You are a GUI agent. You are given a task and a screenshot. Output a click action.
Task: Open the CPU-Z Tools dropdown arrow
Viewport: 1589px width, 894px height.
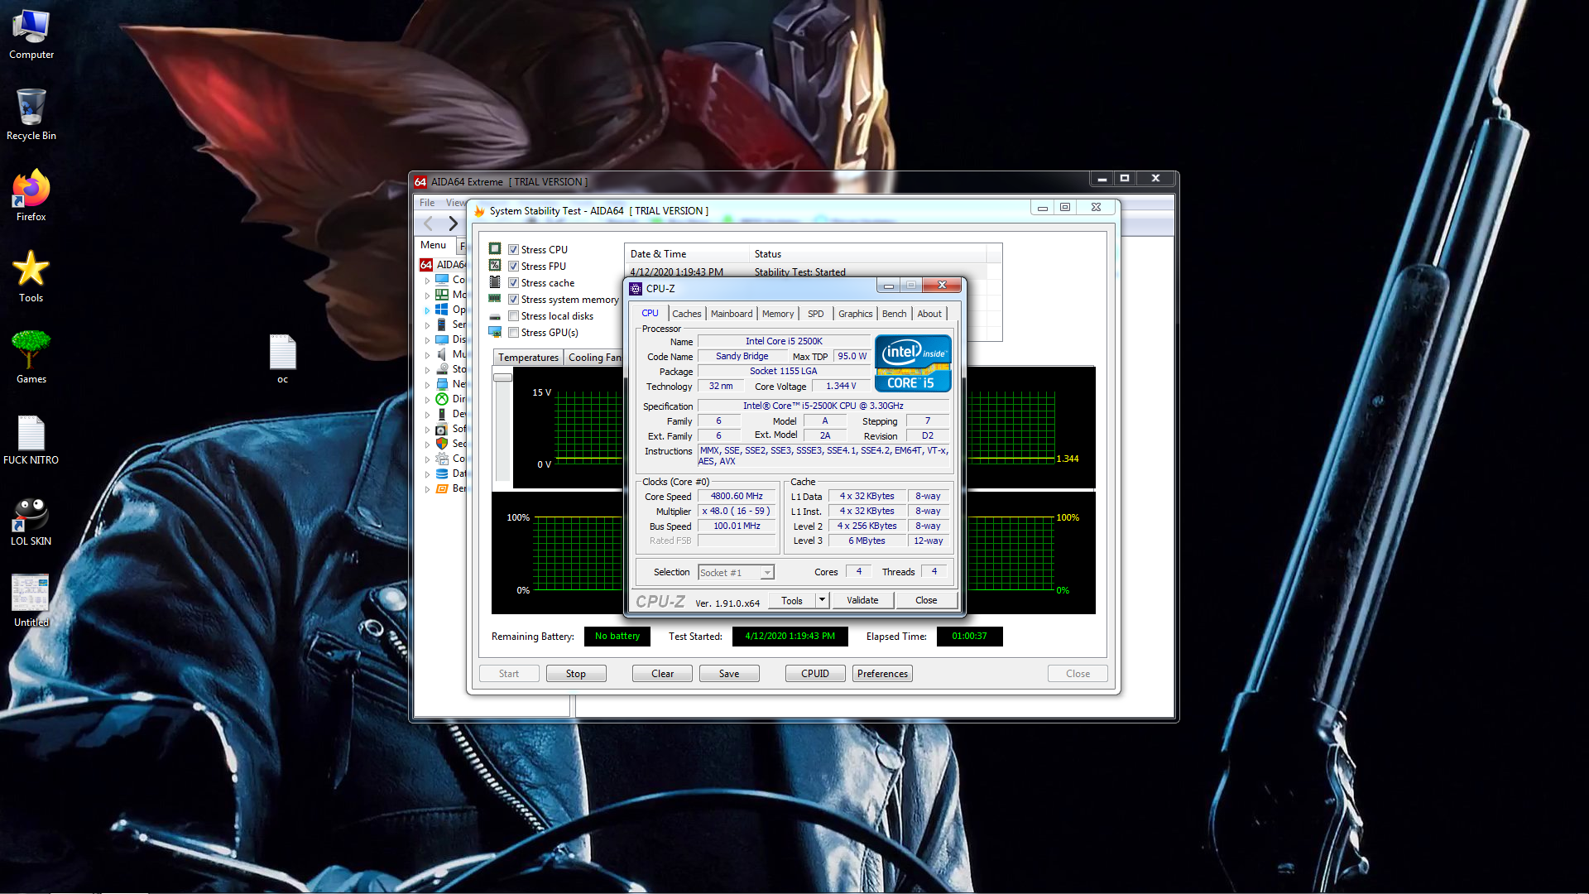pyautogui.click(x=822, y=600)
